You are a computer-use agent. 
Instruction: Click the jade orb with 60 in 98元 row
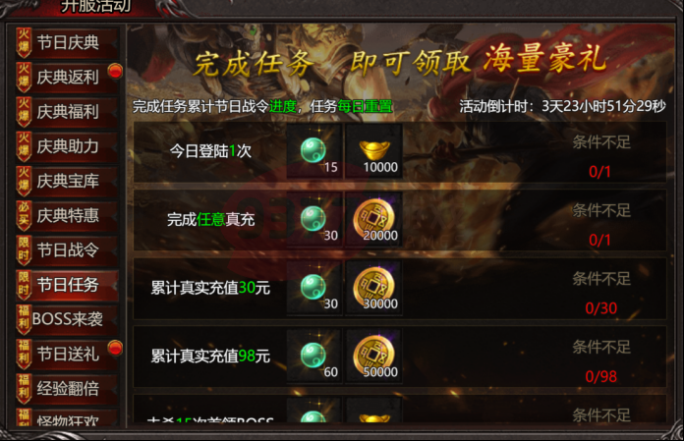pyautogui.click(x=314, y=356)
